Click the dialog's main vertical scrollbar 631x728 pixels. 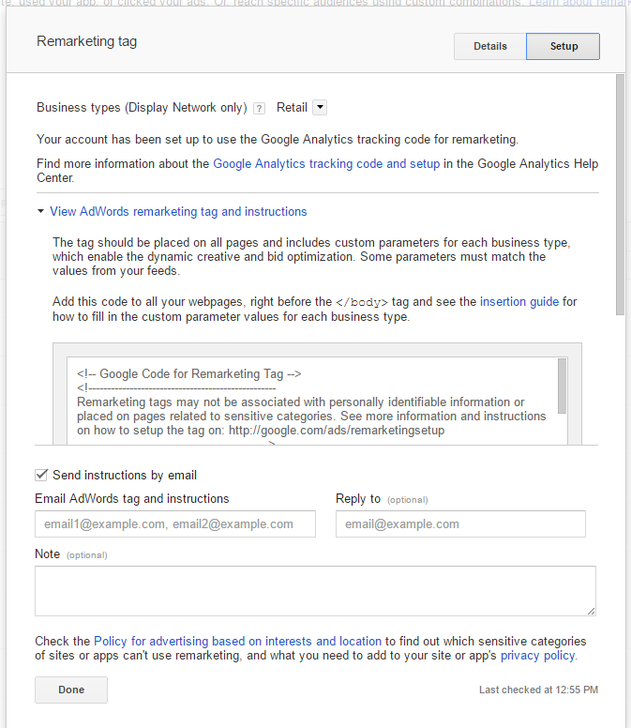pos(621,195)
